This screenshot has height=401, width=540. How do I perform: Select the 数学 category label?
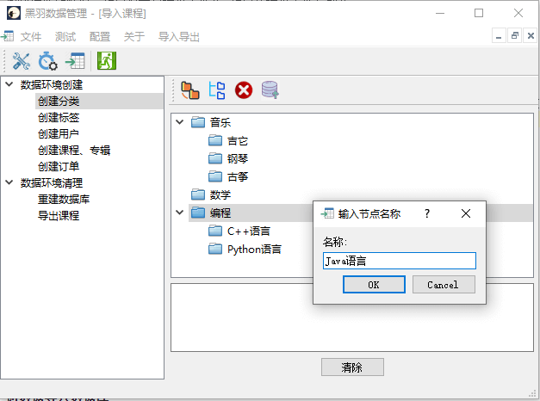coord(220,195)
